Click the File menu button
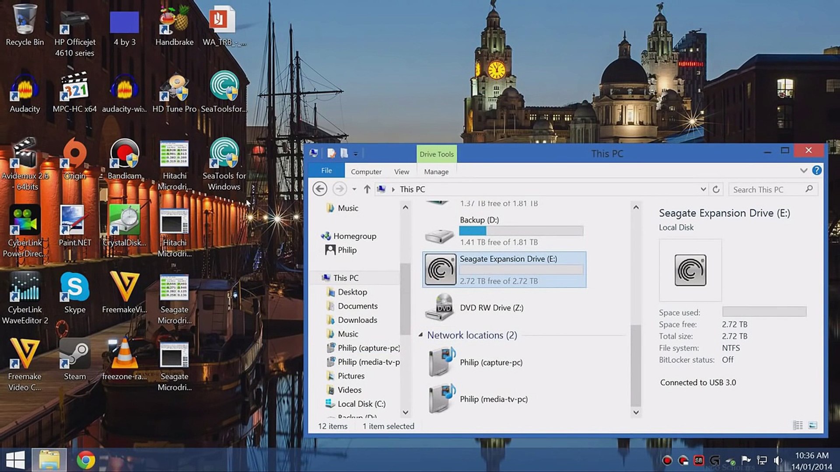Viewport: 840px width, 472px height. tap(326, 170)
